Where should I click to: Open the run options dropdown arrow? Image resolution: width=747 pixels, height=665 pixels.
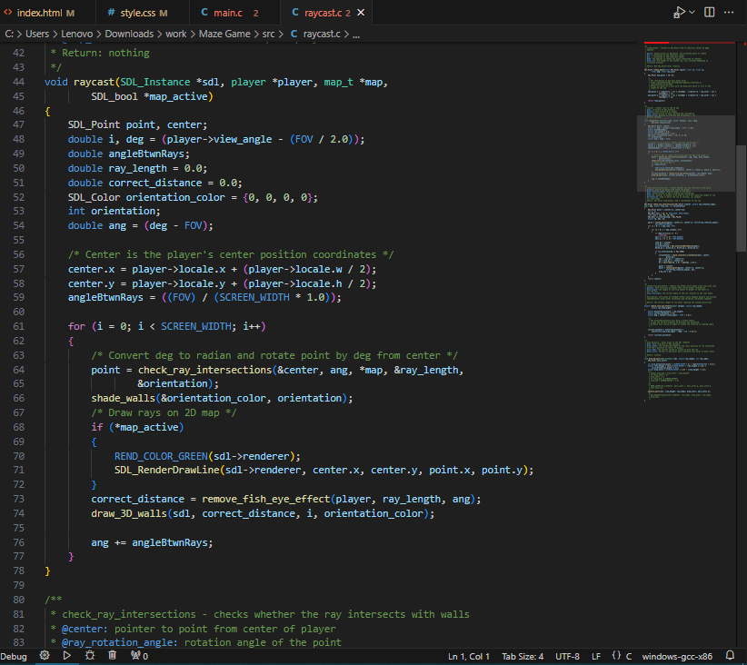(692, 13)
